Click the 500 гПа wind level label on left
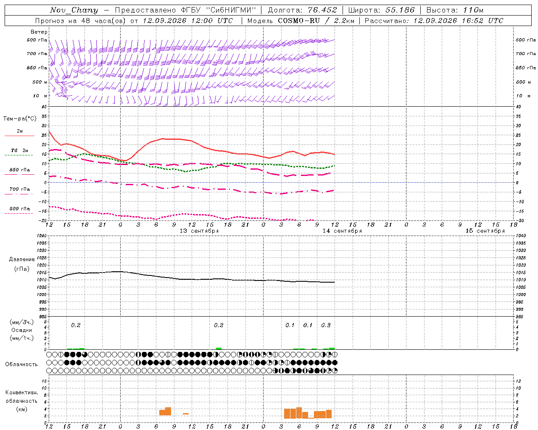This screenshot has width=538, height=430. pyautogui.click(x=37, y=40)
